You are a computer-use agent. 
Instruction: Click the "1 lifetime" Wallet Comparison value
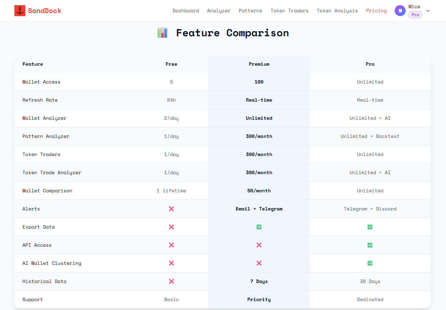tap(171, 191)
